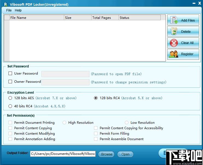This screenshot has width=203, height=165.
Task: Check Permit Document Printing
Action: 10,123
